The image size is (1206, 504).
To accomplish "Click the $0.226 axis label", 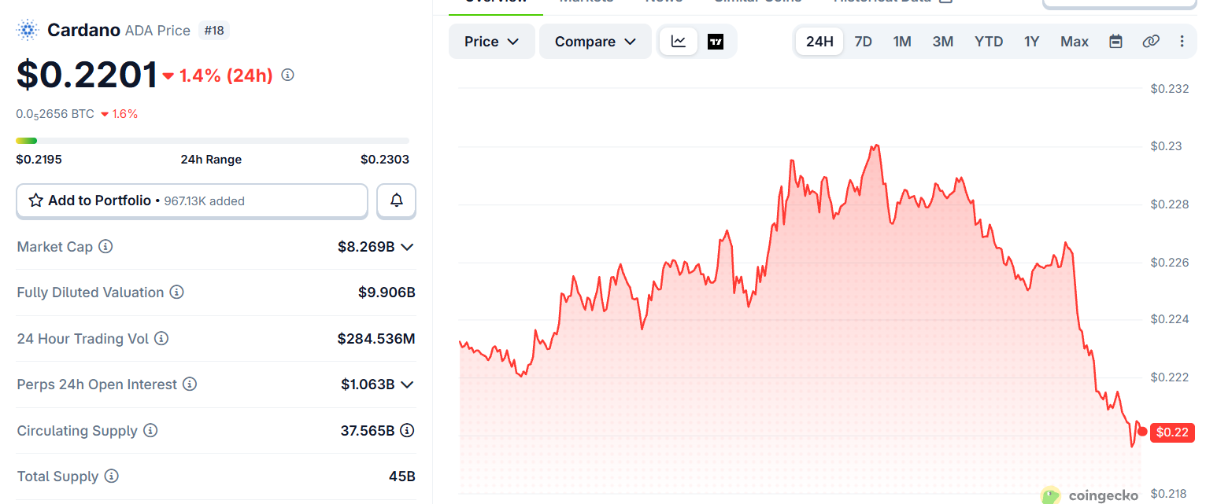I will coord(1170,262).
